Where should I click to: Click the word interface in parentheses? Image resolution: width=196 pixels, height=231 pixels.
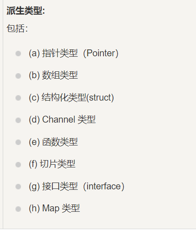click(x=104, y=186)
